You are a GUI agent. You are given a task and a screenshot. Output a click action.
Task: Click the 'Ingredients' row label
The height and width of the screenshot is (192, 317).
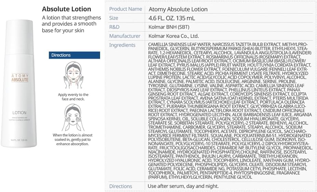(122, 45)
